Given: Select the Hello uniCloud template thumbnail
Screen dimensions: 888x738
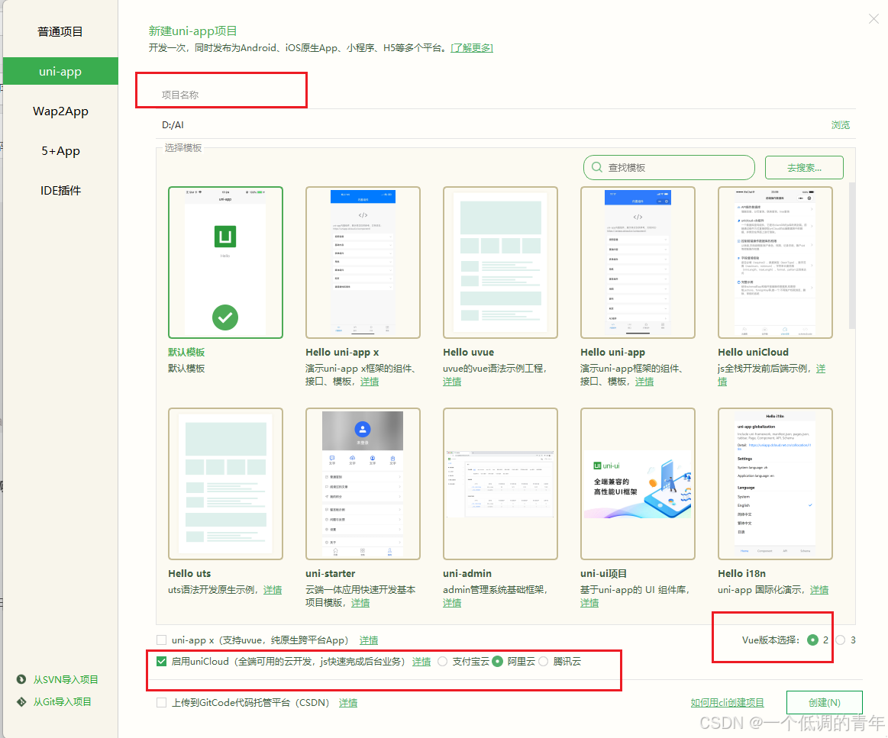Looking at the screenshot, I should (775, 263).
